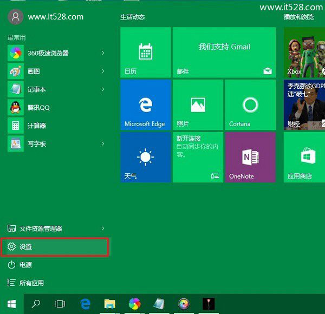This screenshot has height=314, width=325.
Task: Expand the 360极速浏览器 jump list arrow
Action: coord(103,53)
